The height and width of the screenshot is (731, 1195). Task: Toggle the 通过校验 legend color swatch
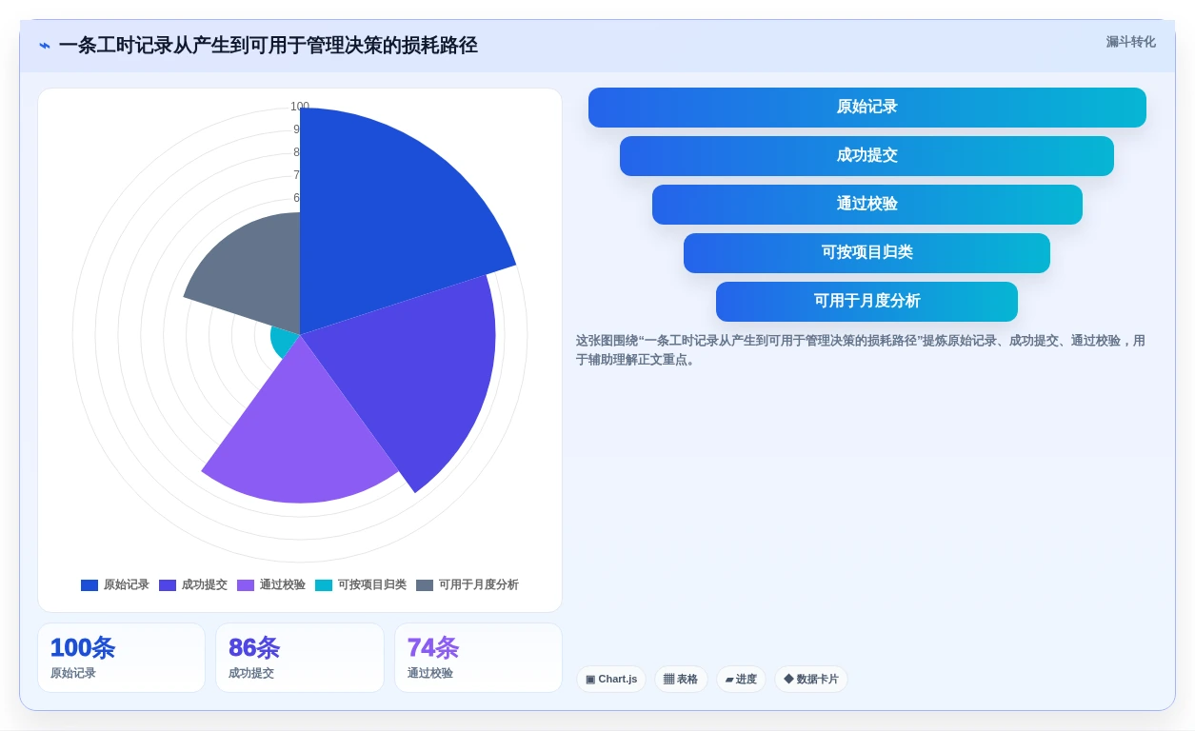246,585
